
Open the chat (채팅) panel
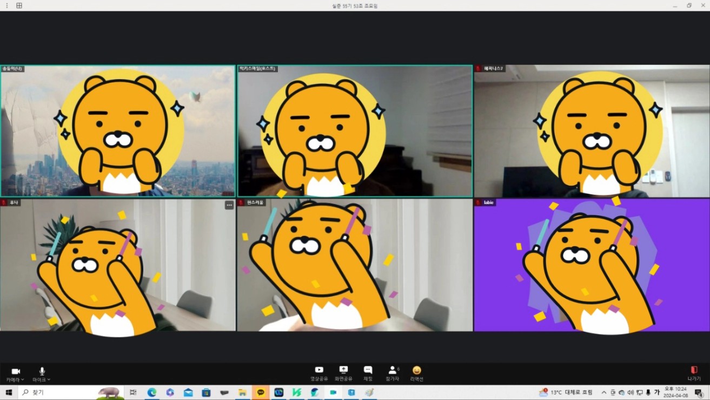tap(368, 373)
